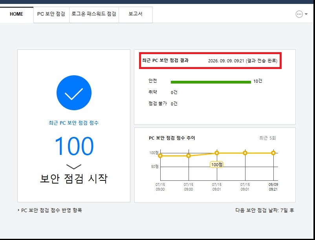Open the 로그온 패스워드 점검 tab
This screenshot has width=315, height=240.
[x=94, y=15]
